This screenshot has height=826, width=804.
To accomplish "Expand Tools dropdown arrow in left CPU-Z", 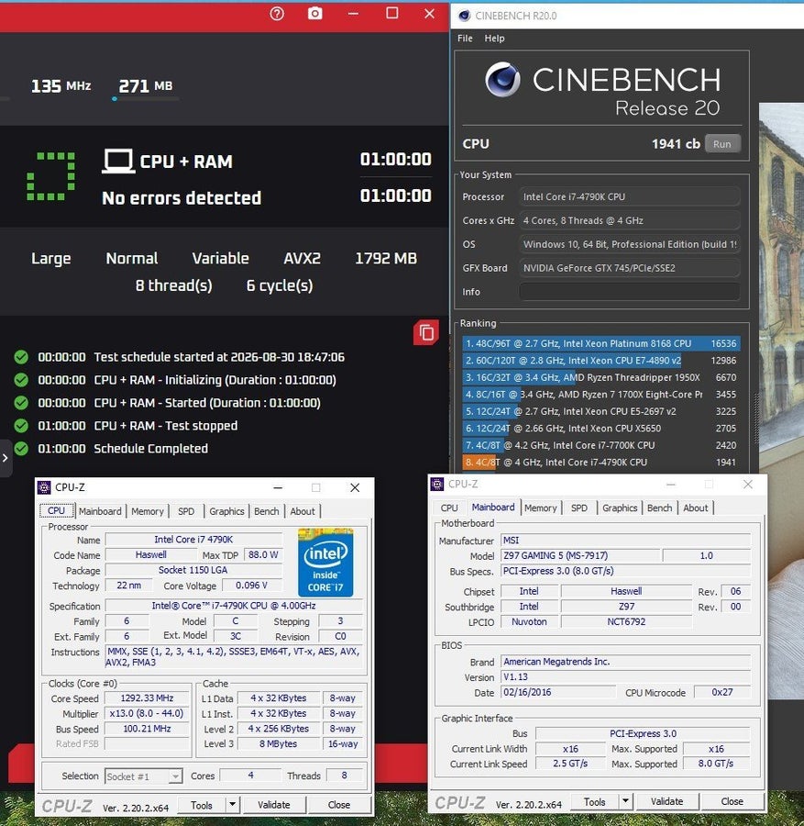I will pos(233,805).
